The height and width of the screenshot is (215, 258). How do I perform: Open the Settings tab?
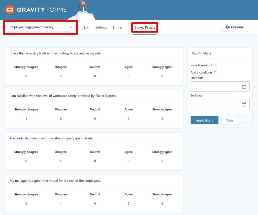coord(101,27)
